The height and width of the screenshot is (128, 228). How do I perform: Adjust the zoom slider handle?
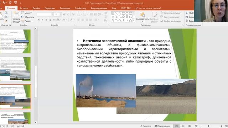(208, 126)
